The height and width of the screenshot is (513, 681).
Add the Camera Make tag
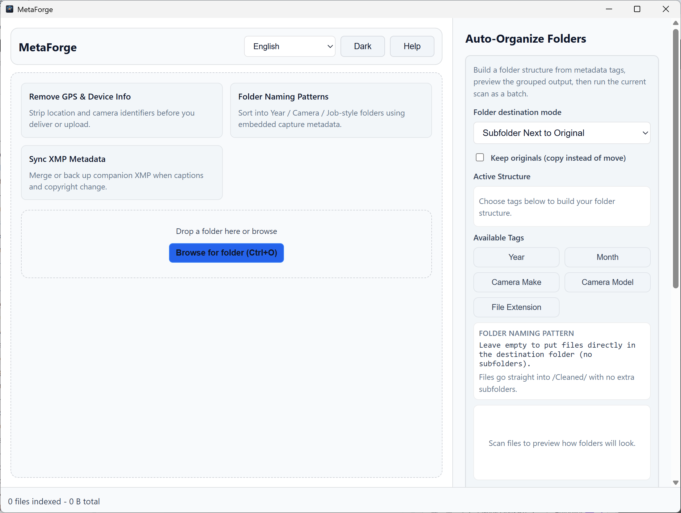(516, 282)
